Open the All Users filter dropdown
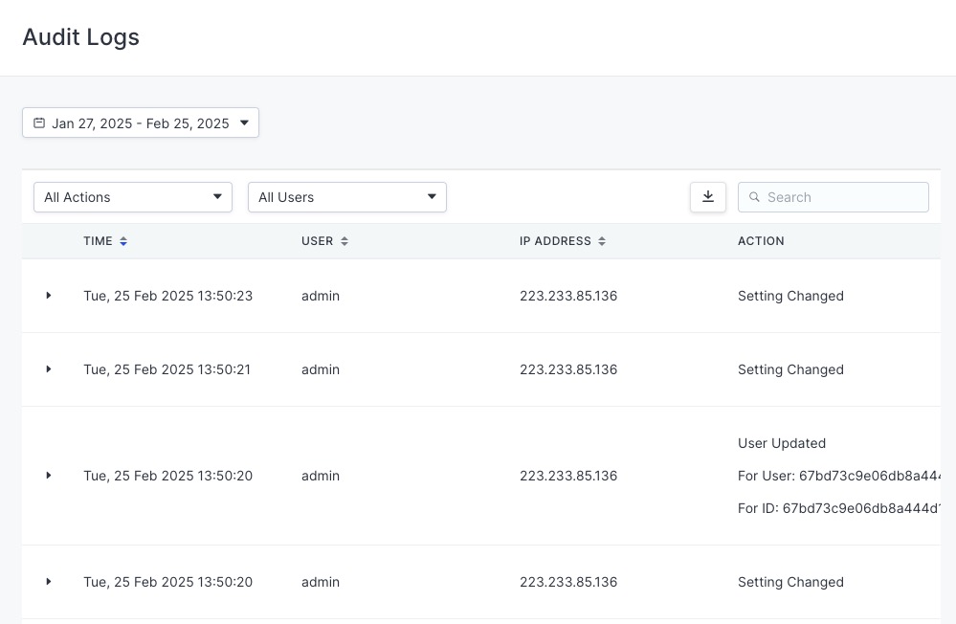 pyautogui.click(x=347, y=197)
